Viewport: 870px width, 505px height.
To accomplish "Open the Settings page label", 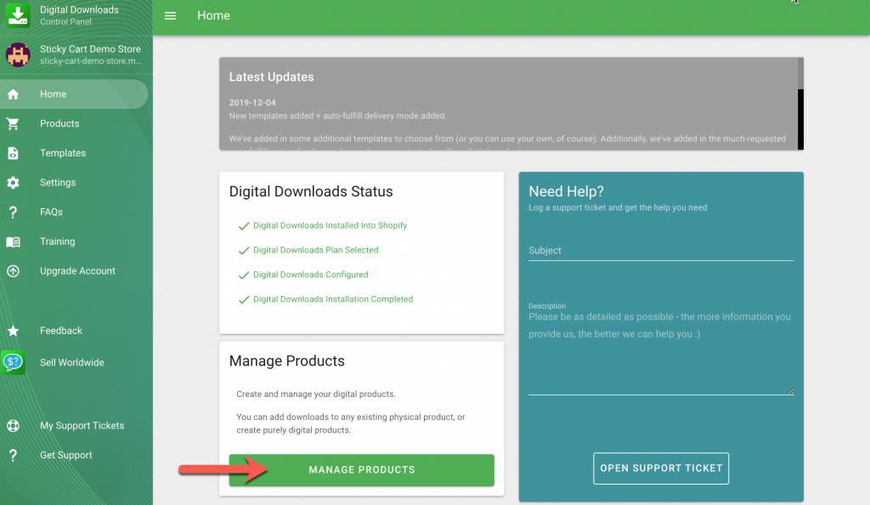I will tap(58, 183).
